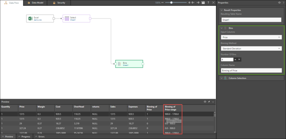The image size is (286, 139).
Task: Click the zoom slider handle
Action: 171,3
